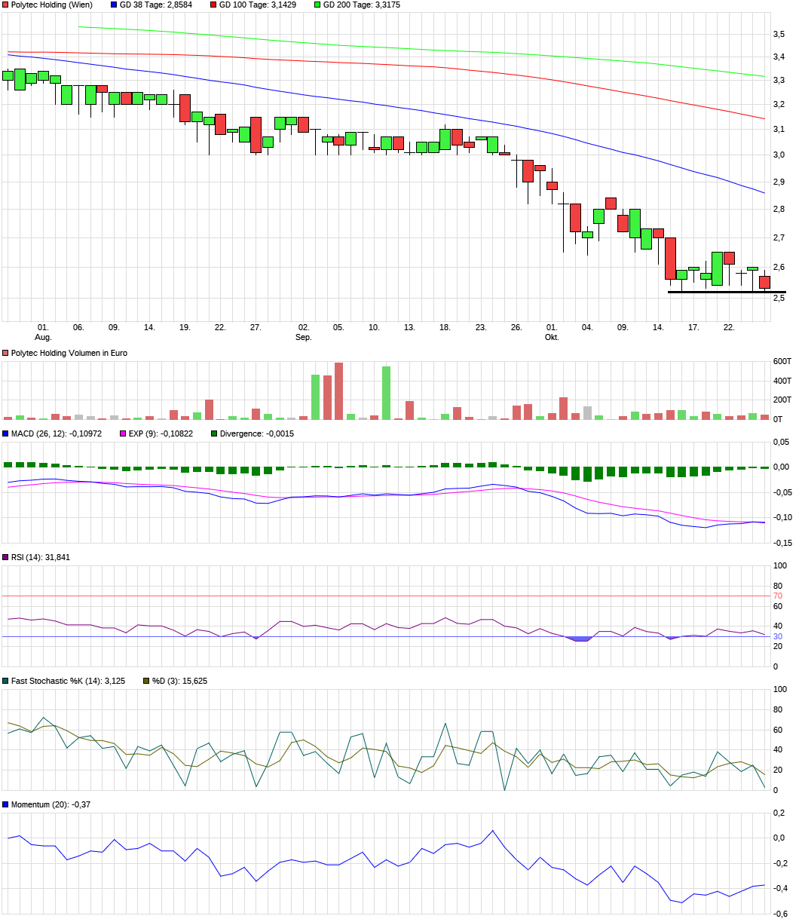Toggle the dark green Divergence marker

(x=216, y=433)
